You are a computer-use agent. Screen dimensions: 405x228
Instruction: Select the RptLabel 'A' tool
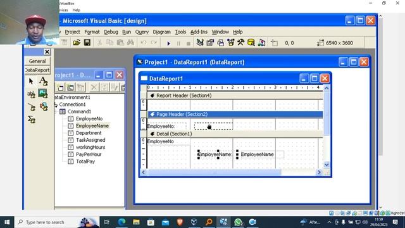click(44, 82)
